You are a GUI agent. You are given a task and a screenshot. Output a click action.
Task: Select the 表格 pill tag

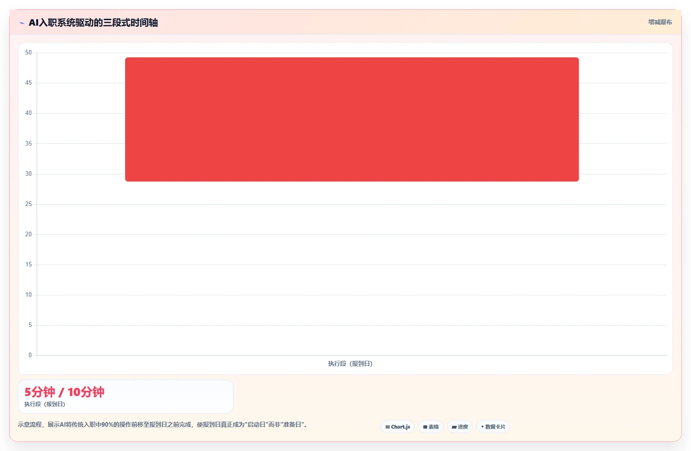pos(431,427)
